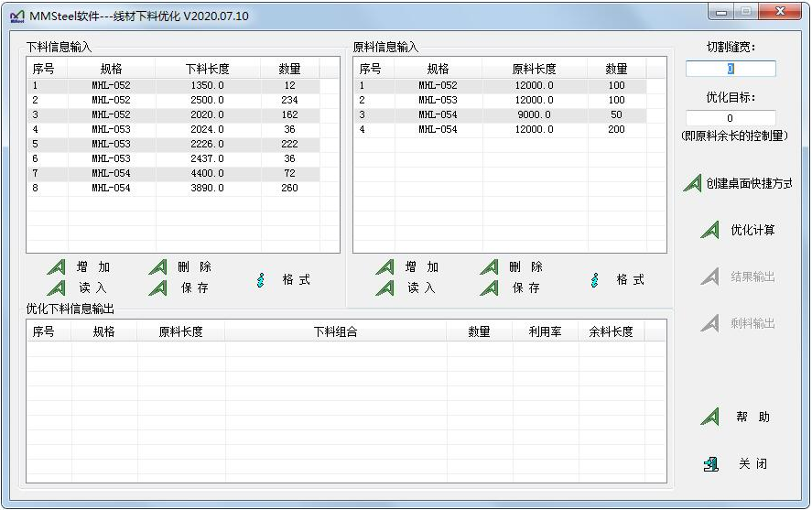Click 余料长度 column header

pos(612,331)
